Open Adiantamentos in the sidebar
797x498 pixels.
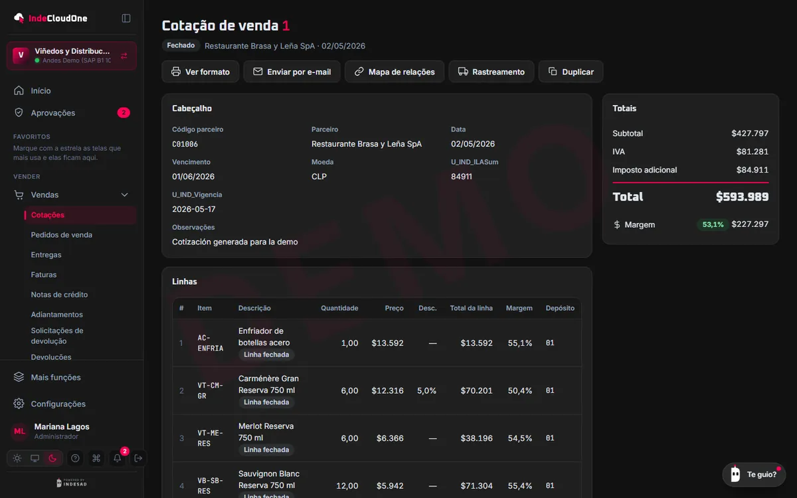[57, 315]
